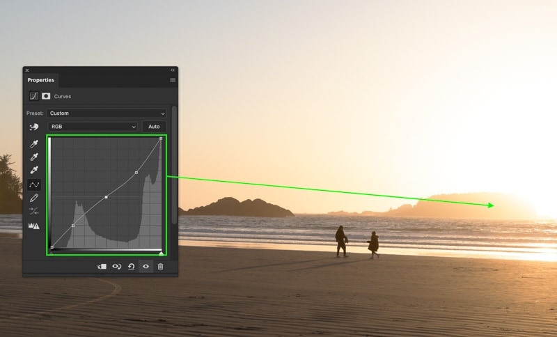Click the histogram clipping warning icon

[x=33, y=226]
